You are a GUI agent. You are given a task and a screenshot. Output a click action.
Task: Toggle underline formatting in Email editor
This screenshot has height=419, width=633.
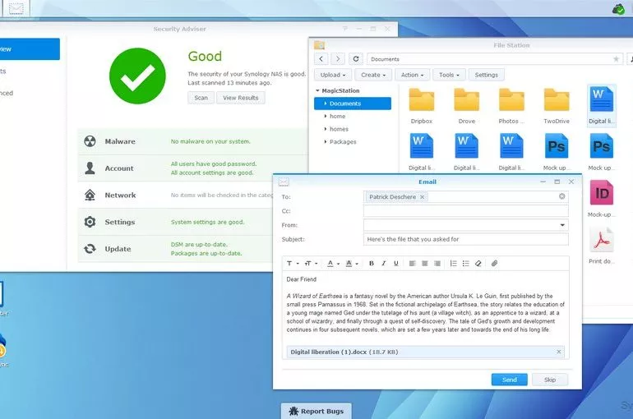click(x=396, y=264)
